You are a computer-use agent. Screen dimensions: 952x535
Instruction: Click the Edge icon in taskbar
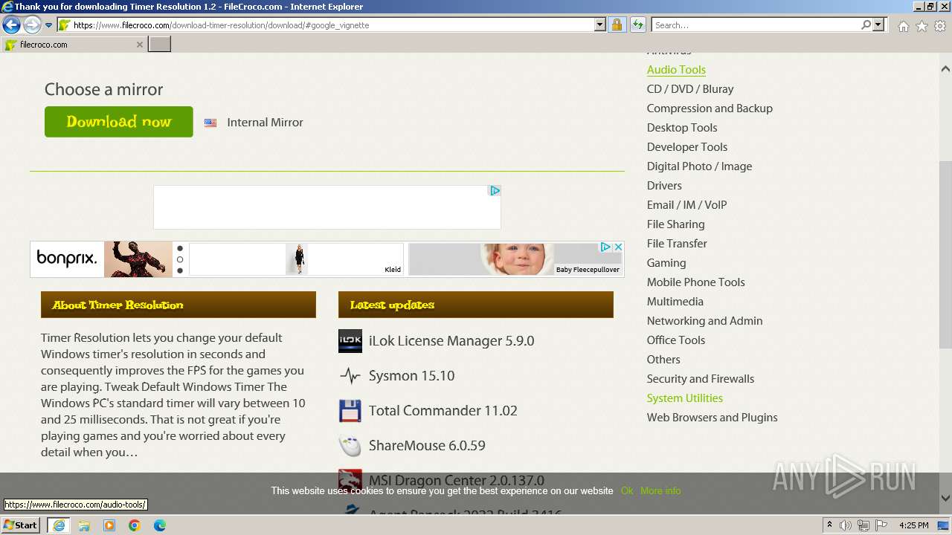tap(159, 525)
